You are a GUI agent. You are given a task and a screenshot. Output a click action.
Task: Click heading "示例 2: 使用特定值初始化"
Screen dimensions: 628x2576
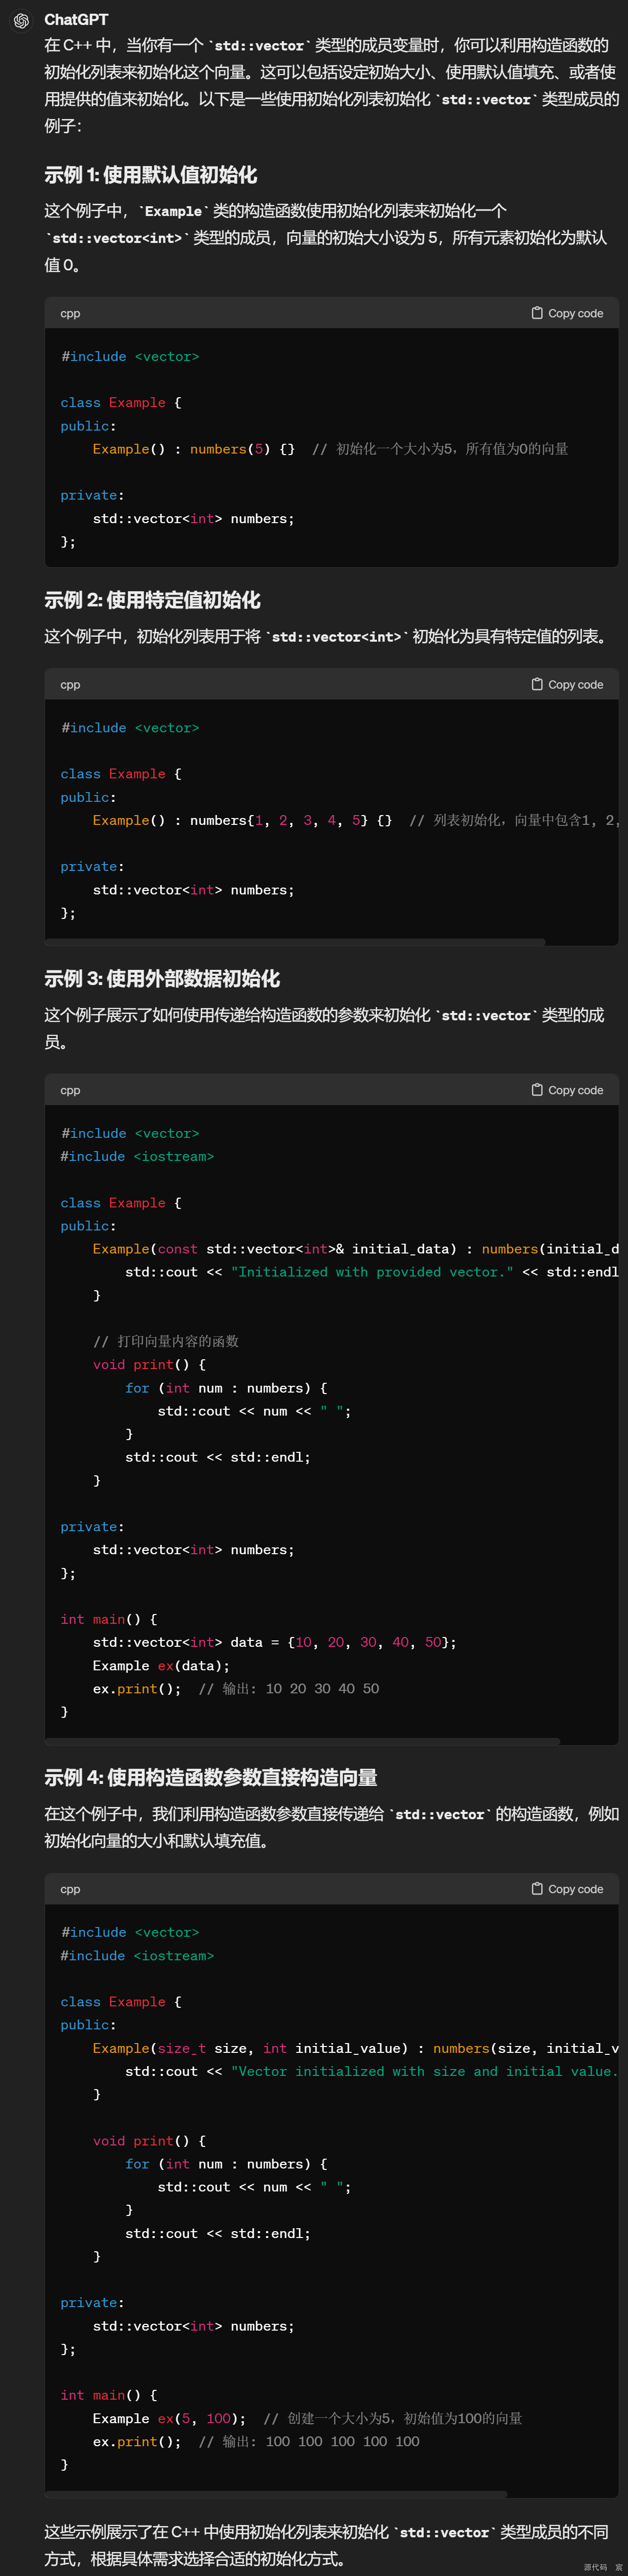click(152, 600)
